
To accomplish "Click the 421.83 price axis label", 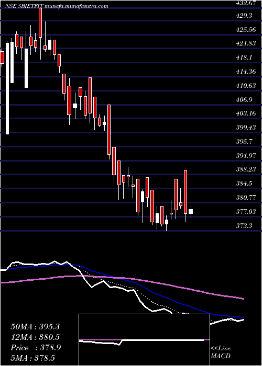I will 247,43.
